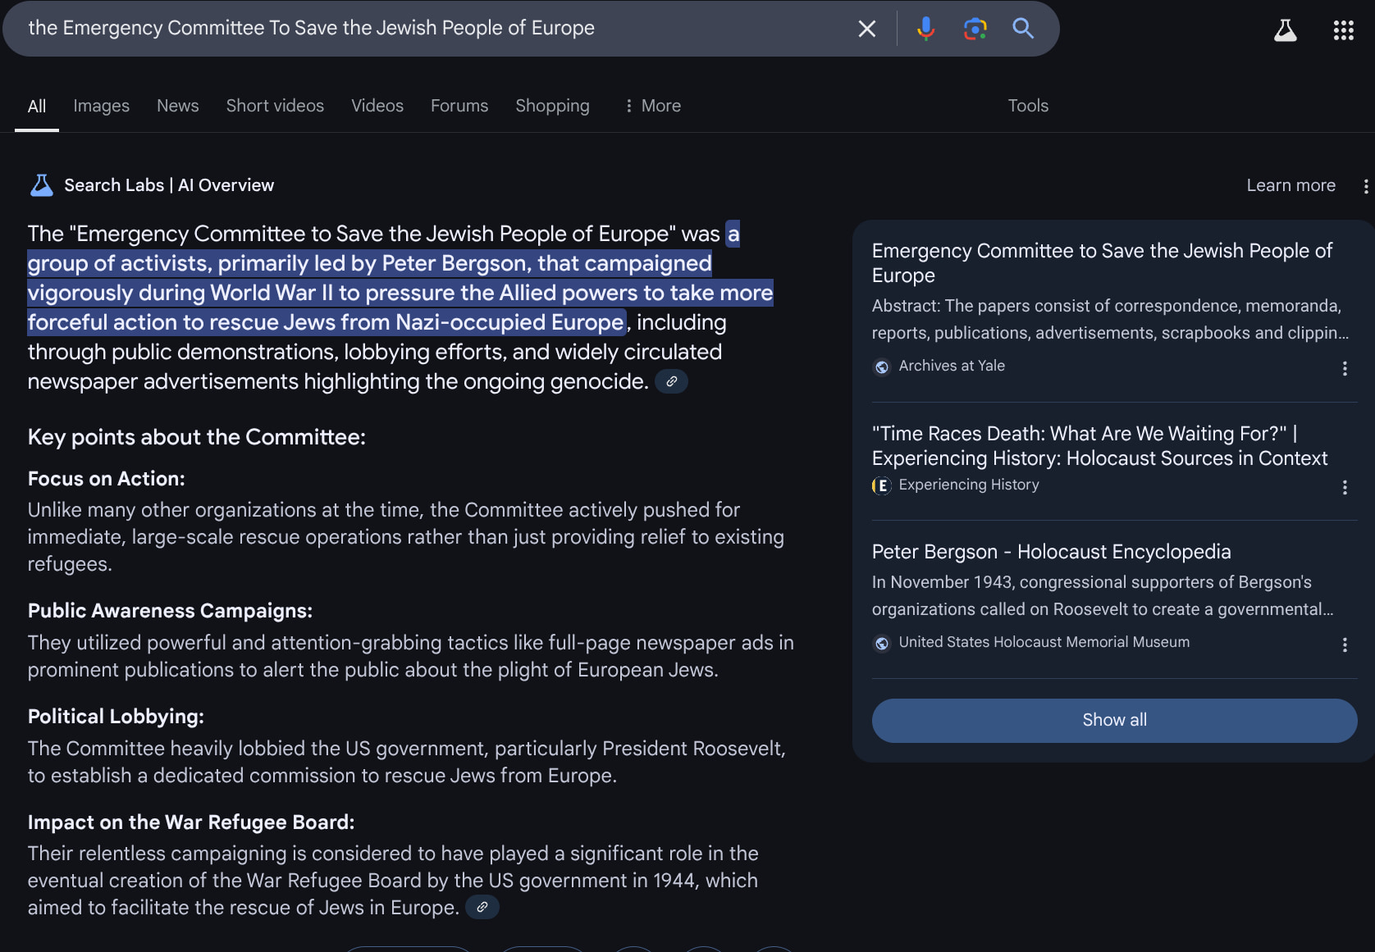Clear the search query with X icon

click(x=866, y=29)
